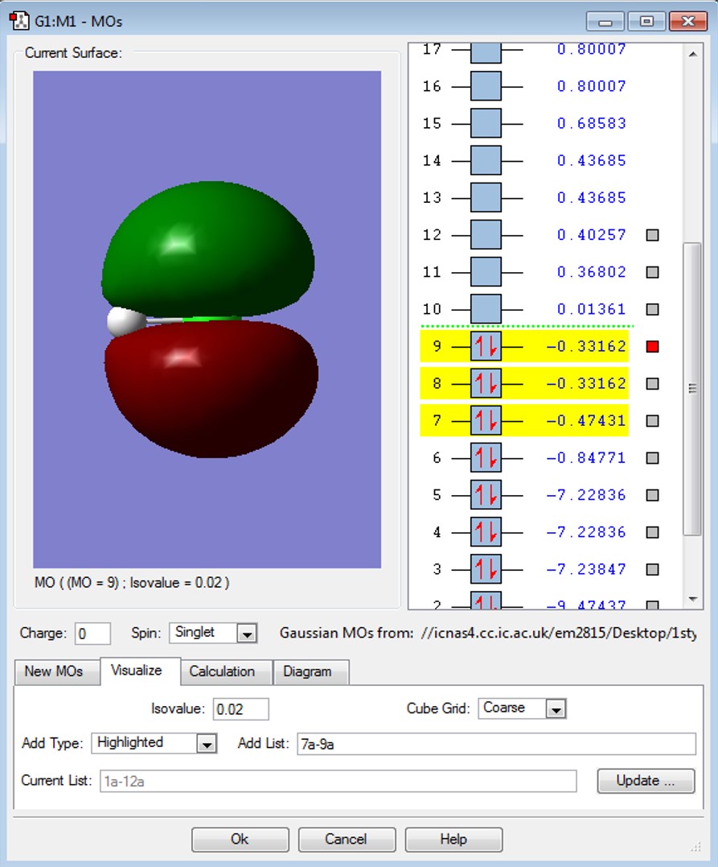718x867 pixels.
Task: Minimize the MOs window
Action: coord(605,22)
